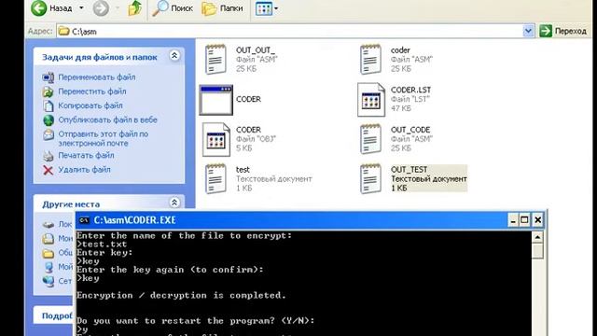Minimize the CODER.EXE console window
This screenshot has width=597, height=336.
[513, 220]
